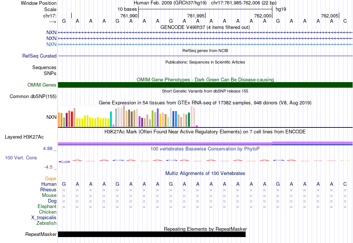
Task: Click the first dark blue NXN transcript label
Action: pos(51,32)
